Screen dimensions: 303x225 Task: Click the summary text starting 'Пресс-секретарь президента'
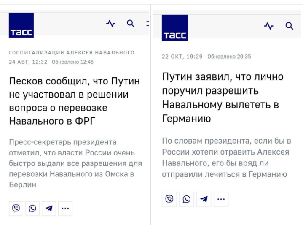[x=75, y=163]
